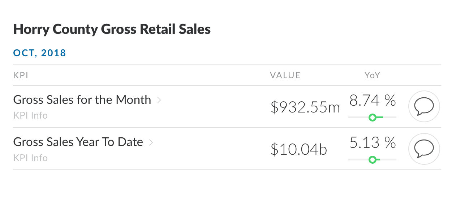
Task: Click the KPI column header
Action: 21,75
